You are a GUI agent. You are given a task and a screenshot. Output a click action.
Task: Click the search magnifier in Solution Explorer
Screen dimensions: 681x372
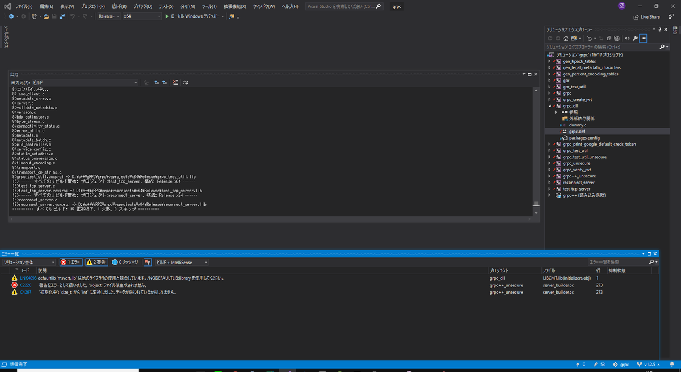click(662, 47)
